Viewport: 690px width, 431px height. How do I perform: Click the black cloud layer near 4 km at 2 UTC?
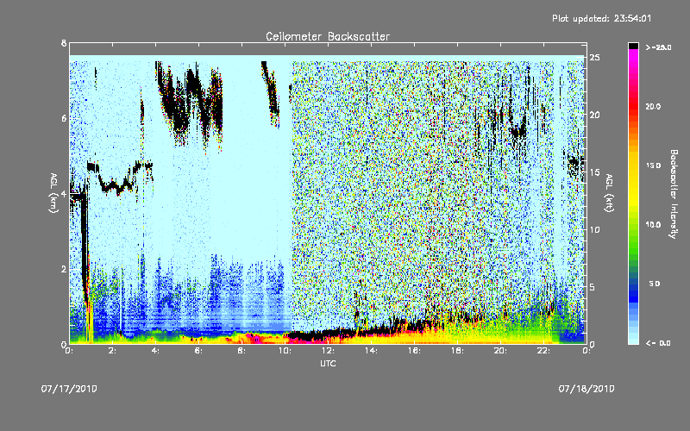(x=116, y=186)
